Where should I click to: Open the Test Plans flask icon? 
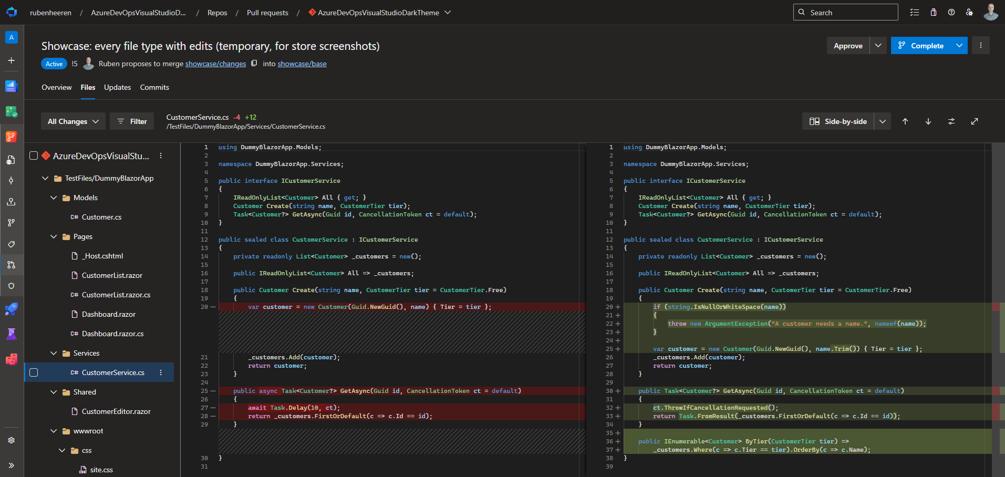click(12, 334)
